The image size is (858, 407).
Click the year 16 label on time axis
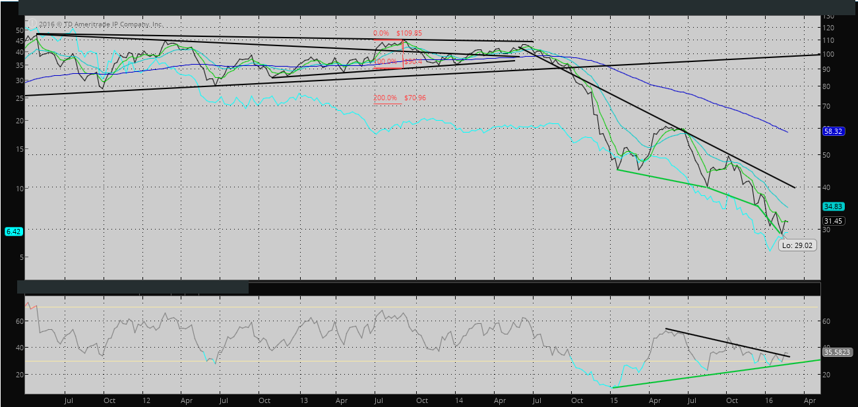point(769,400)
